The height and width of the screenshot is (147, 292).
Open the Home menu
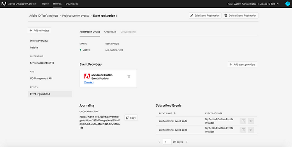(45, 4)
